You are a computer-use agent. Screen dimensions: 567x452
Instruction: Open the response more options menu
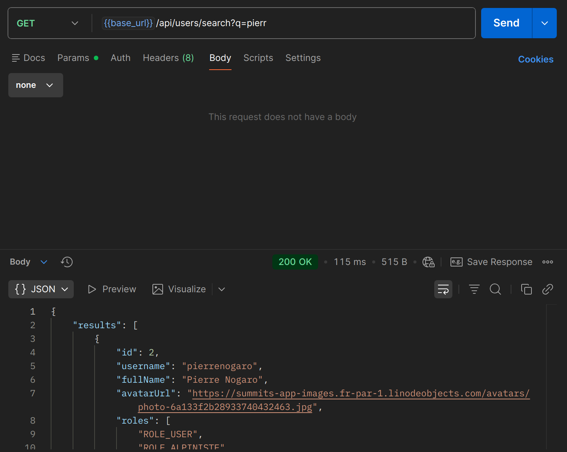[547, 262]
